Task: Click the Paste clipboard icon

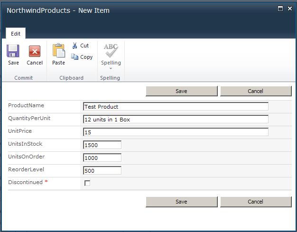Action: [x=59, y=50]
